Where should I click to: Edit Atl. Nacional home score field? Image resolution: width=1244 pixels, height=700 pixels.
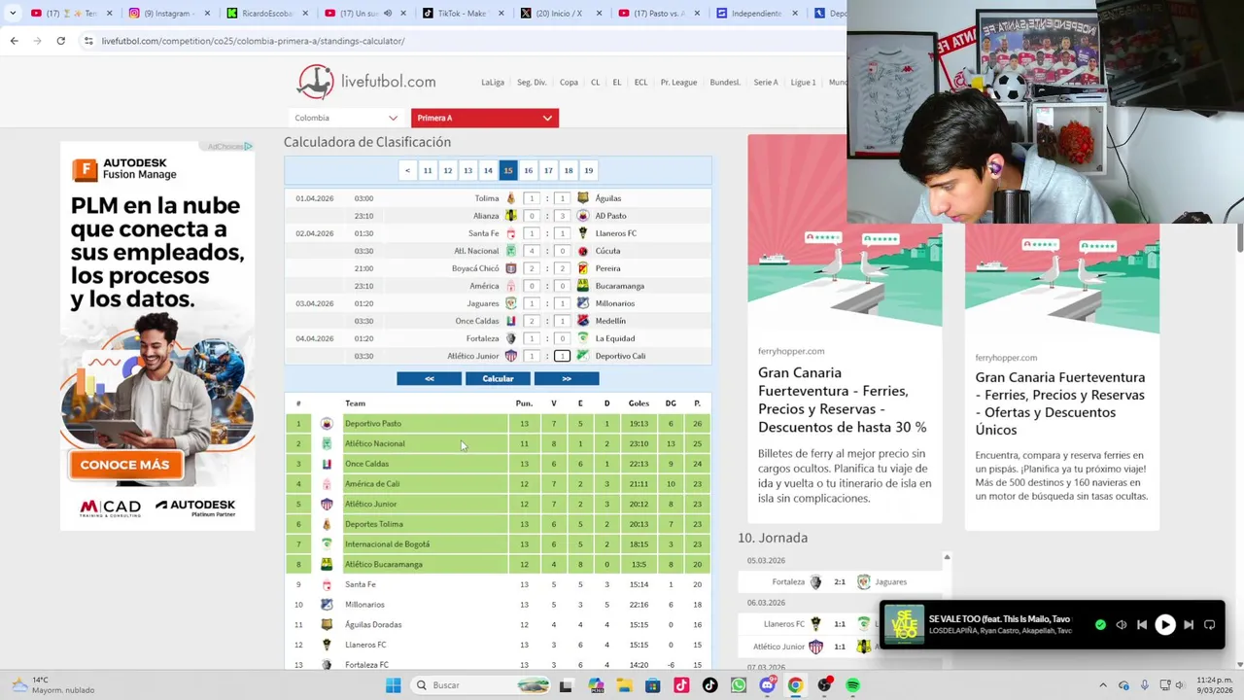[x=532, y=251]
